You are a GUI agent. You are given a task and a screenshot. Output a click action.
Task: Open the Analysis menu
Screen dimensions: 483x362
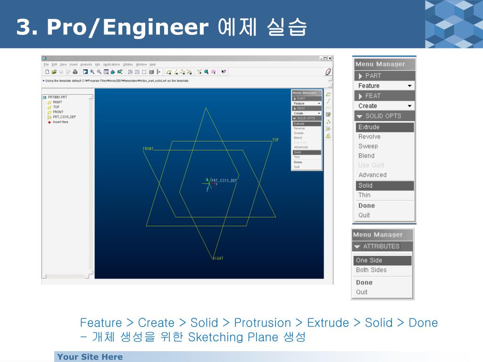(x=86, y=64)
